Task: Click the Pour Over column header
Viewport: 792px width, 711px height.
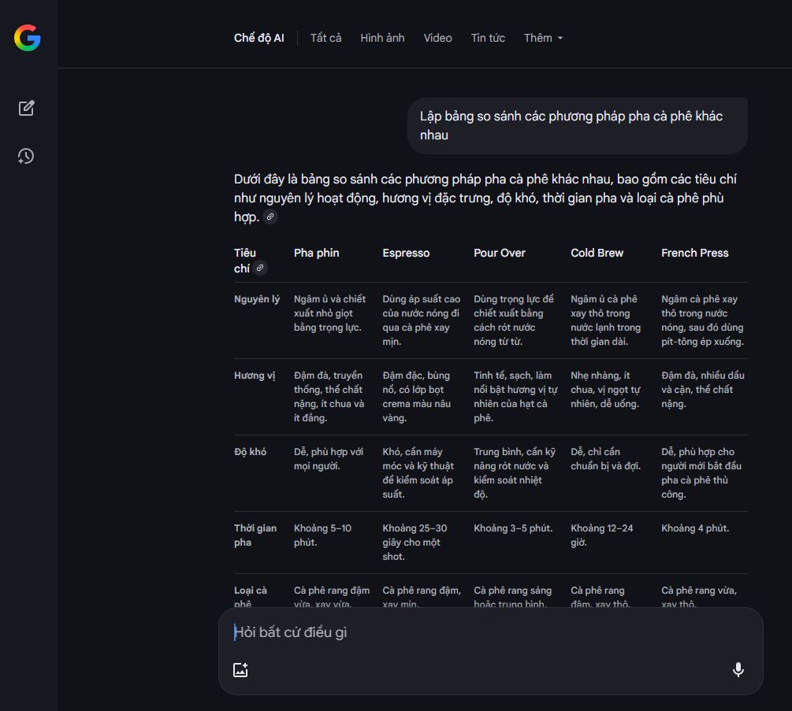Action: pyautogui.click(x=499, y=253)
